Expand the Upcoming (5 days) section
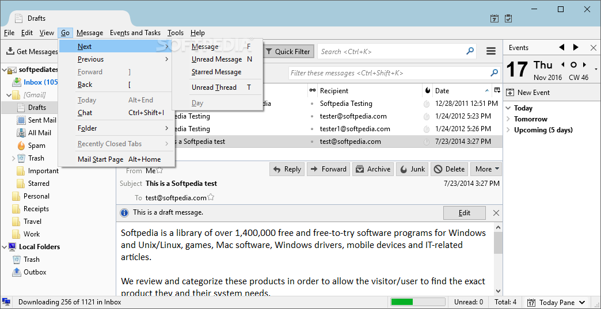The image size is (601, 309). click(x=509, y=130)
